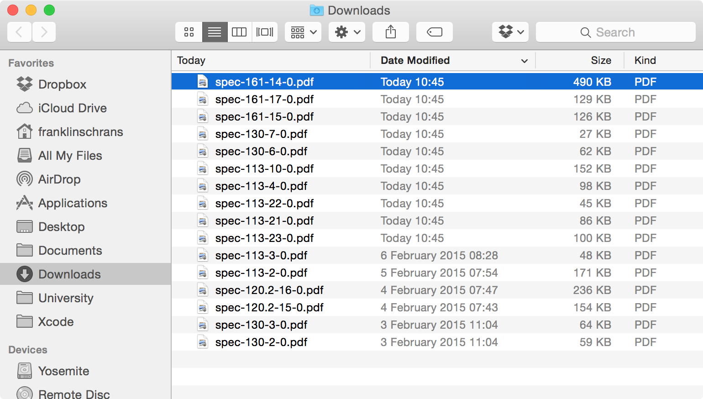Select file spec-130-3-0.pdf
The width and height of the screenshot is (703, 399).
[437, 325]
